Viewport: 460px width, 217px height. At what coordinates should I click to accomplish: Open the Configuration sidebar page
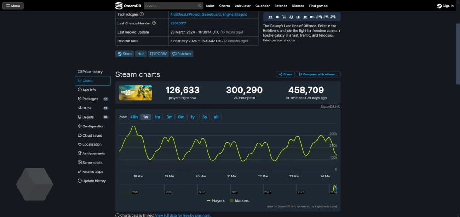(x=93, y=126)
